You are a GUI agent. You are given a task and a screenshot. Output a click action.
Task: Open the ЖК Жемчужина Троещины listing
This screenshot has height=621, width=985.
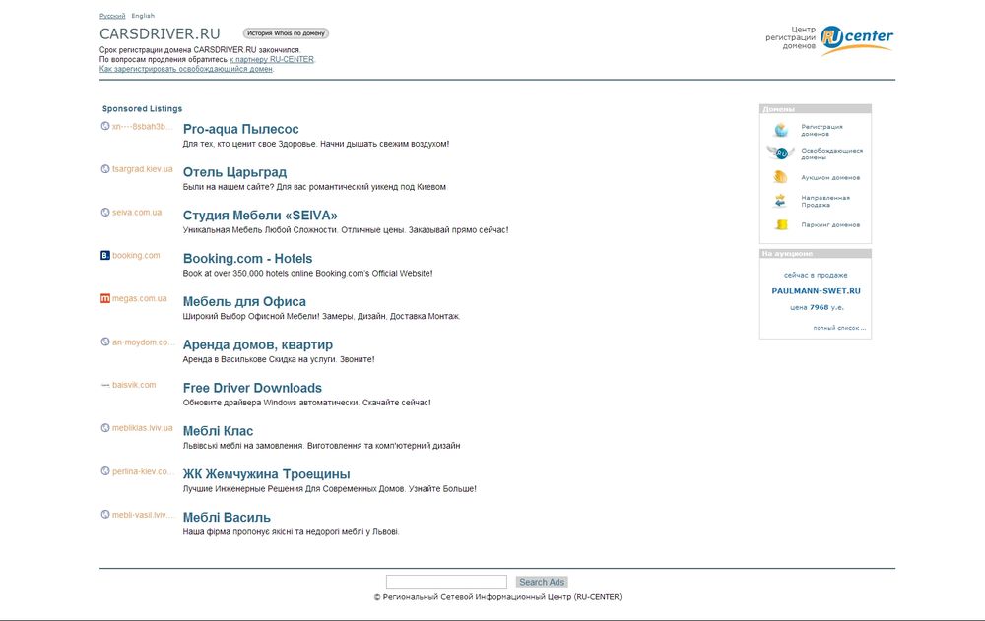point(266,474)
